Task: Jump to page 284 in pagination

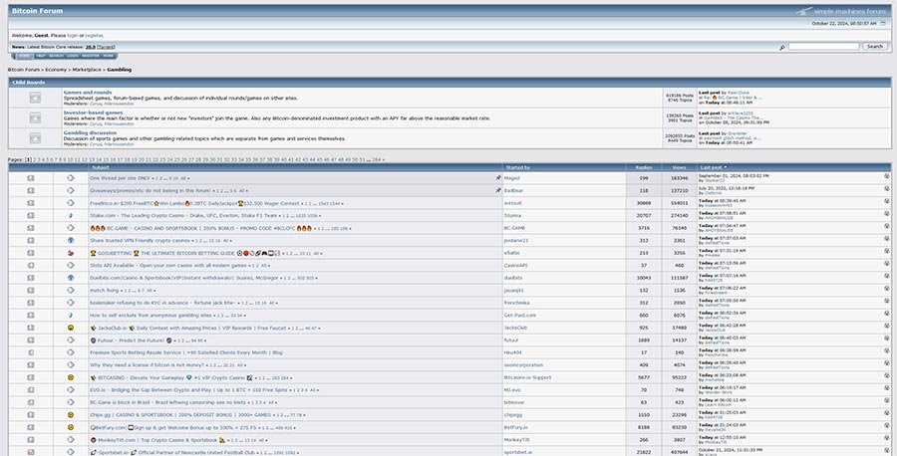Action: tap(376, 160)
